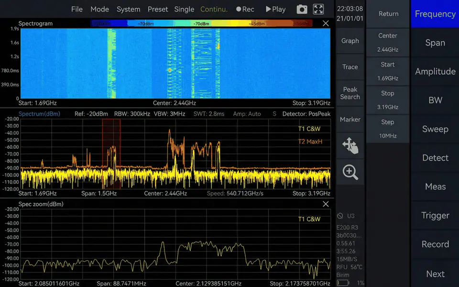
Task: Select the pan/move hand tool
Action: [350, 145]
